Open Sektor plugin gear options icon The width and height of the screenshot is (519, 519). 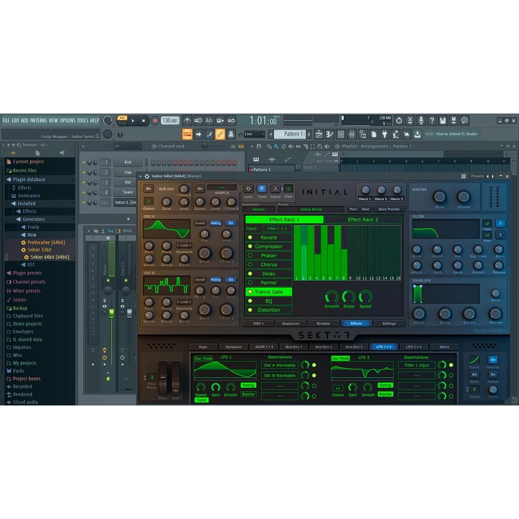tap(147, 176)
